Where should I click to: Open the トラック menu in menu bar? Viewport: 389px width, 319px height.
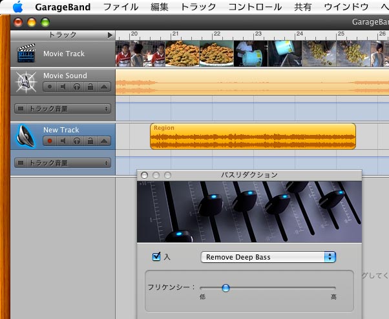(198, 7)
